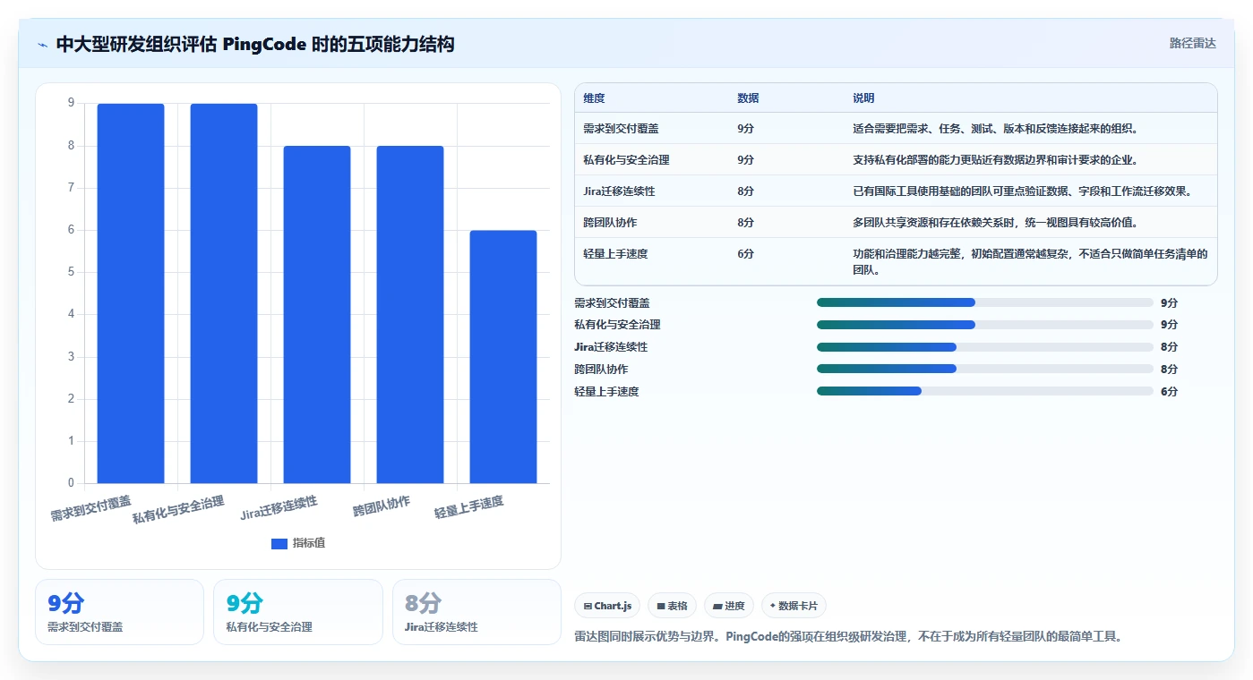Click the 跨团队协作 cell in the table

(x=610, y=223)
